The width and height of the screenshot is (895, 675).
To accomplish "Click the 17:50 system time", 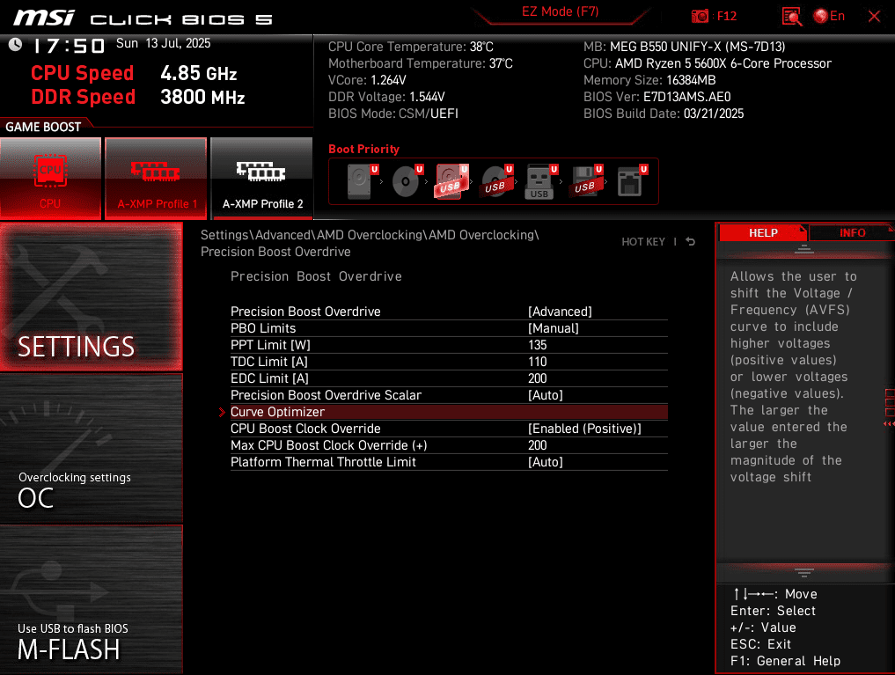I will (x=69, y=46).
